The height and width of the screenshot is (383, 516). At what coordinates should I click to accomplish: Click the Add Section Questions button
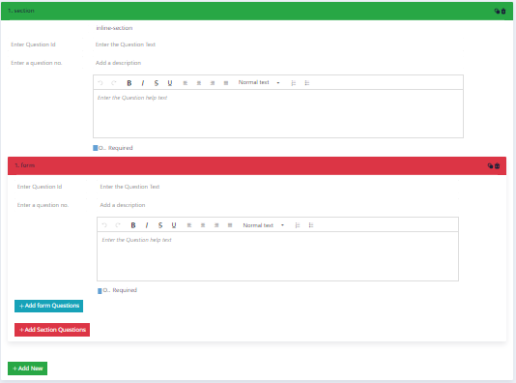coord(52,330)
